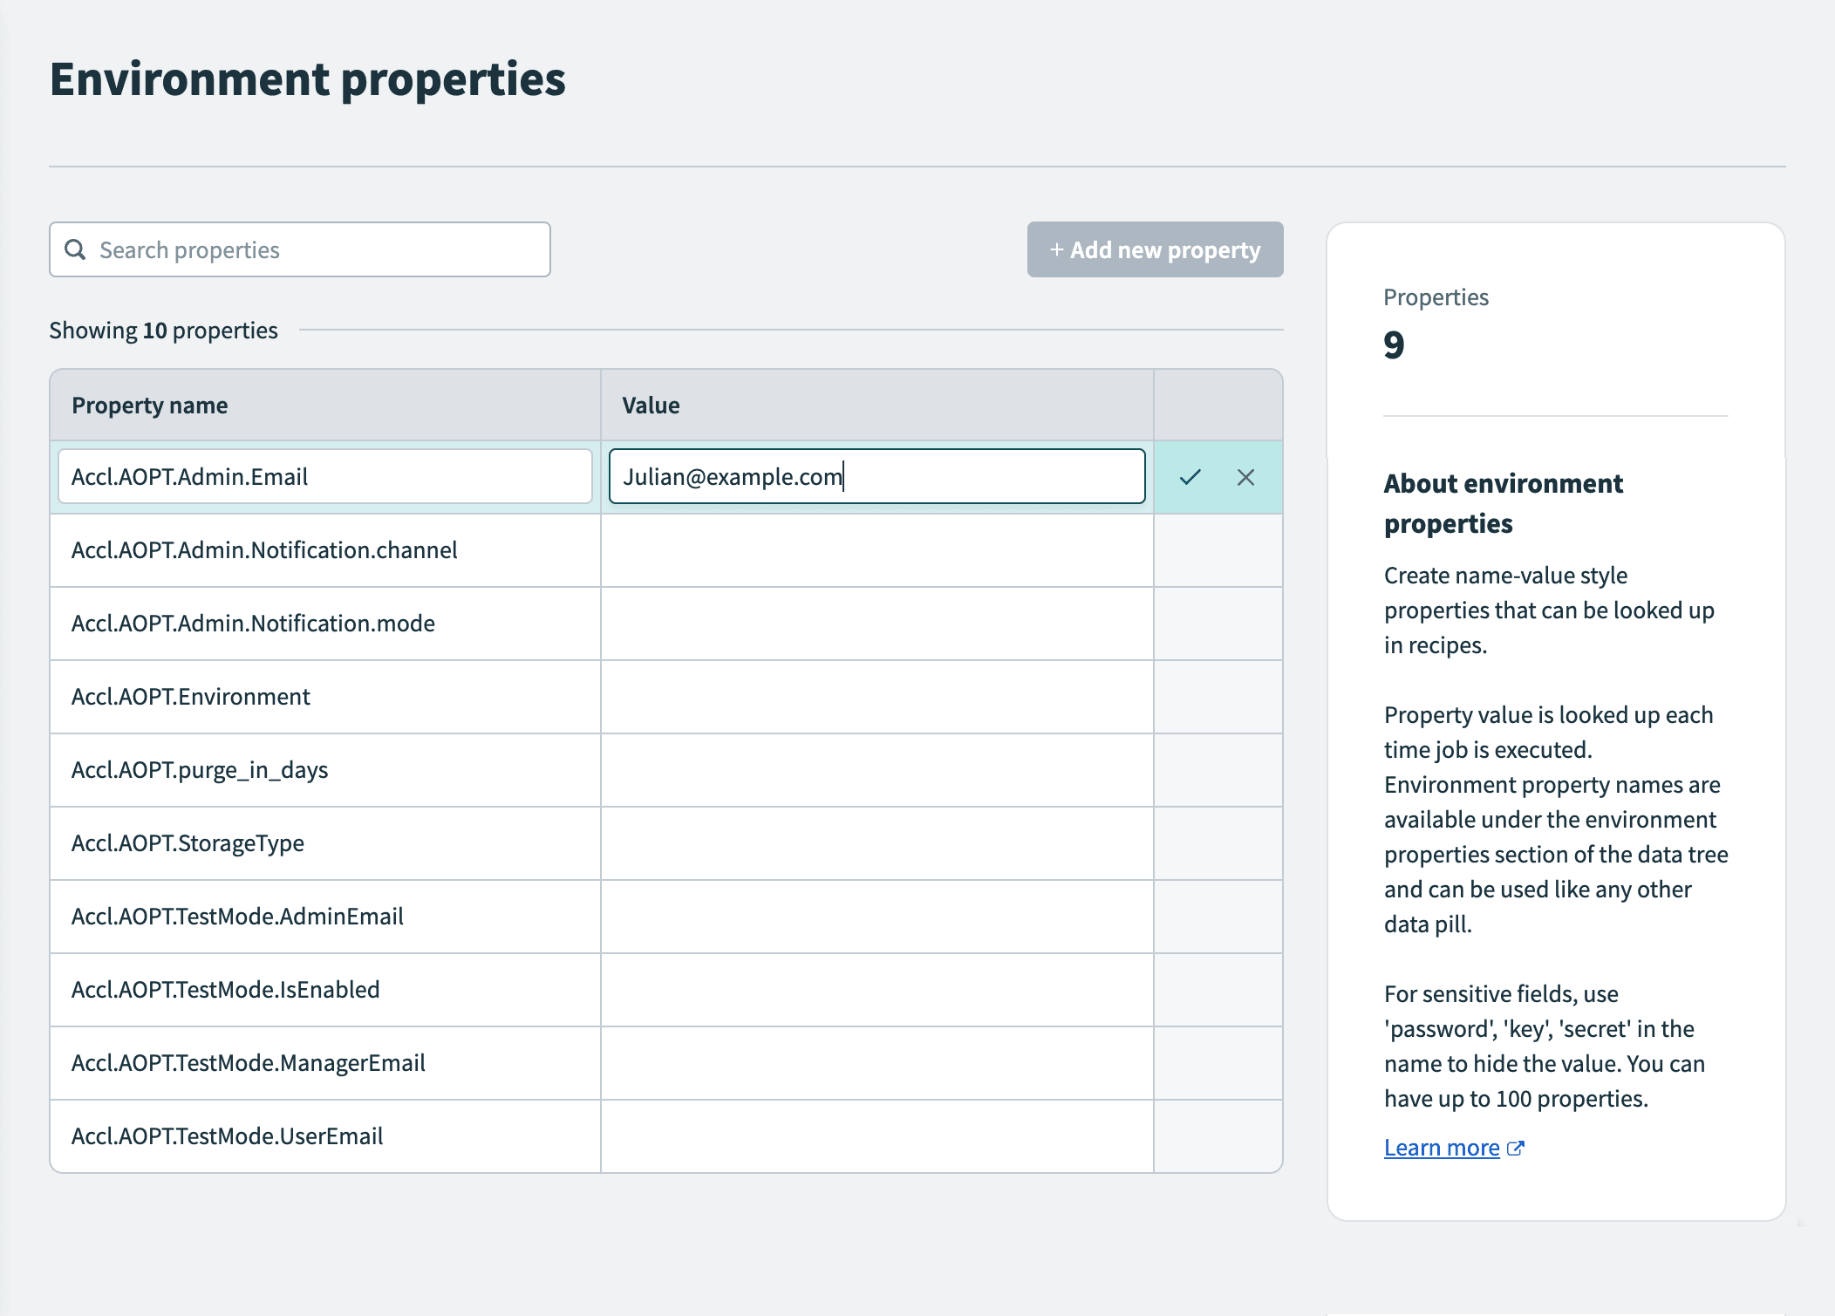Image resolution: width=1835 pixels, height=1316 pixels.
Task: Click the Accl.AOPT.Environment property
Action: [x=191, y=696]
